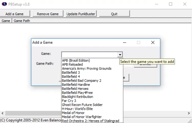Click the PBSetup app icon in title bar
The width and height of the screenshot is (192, 123).
tap(4, 4)
